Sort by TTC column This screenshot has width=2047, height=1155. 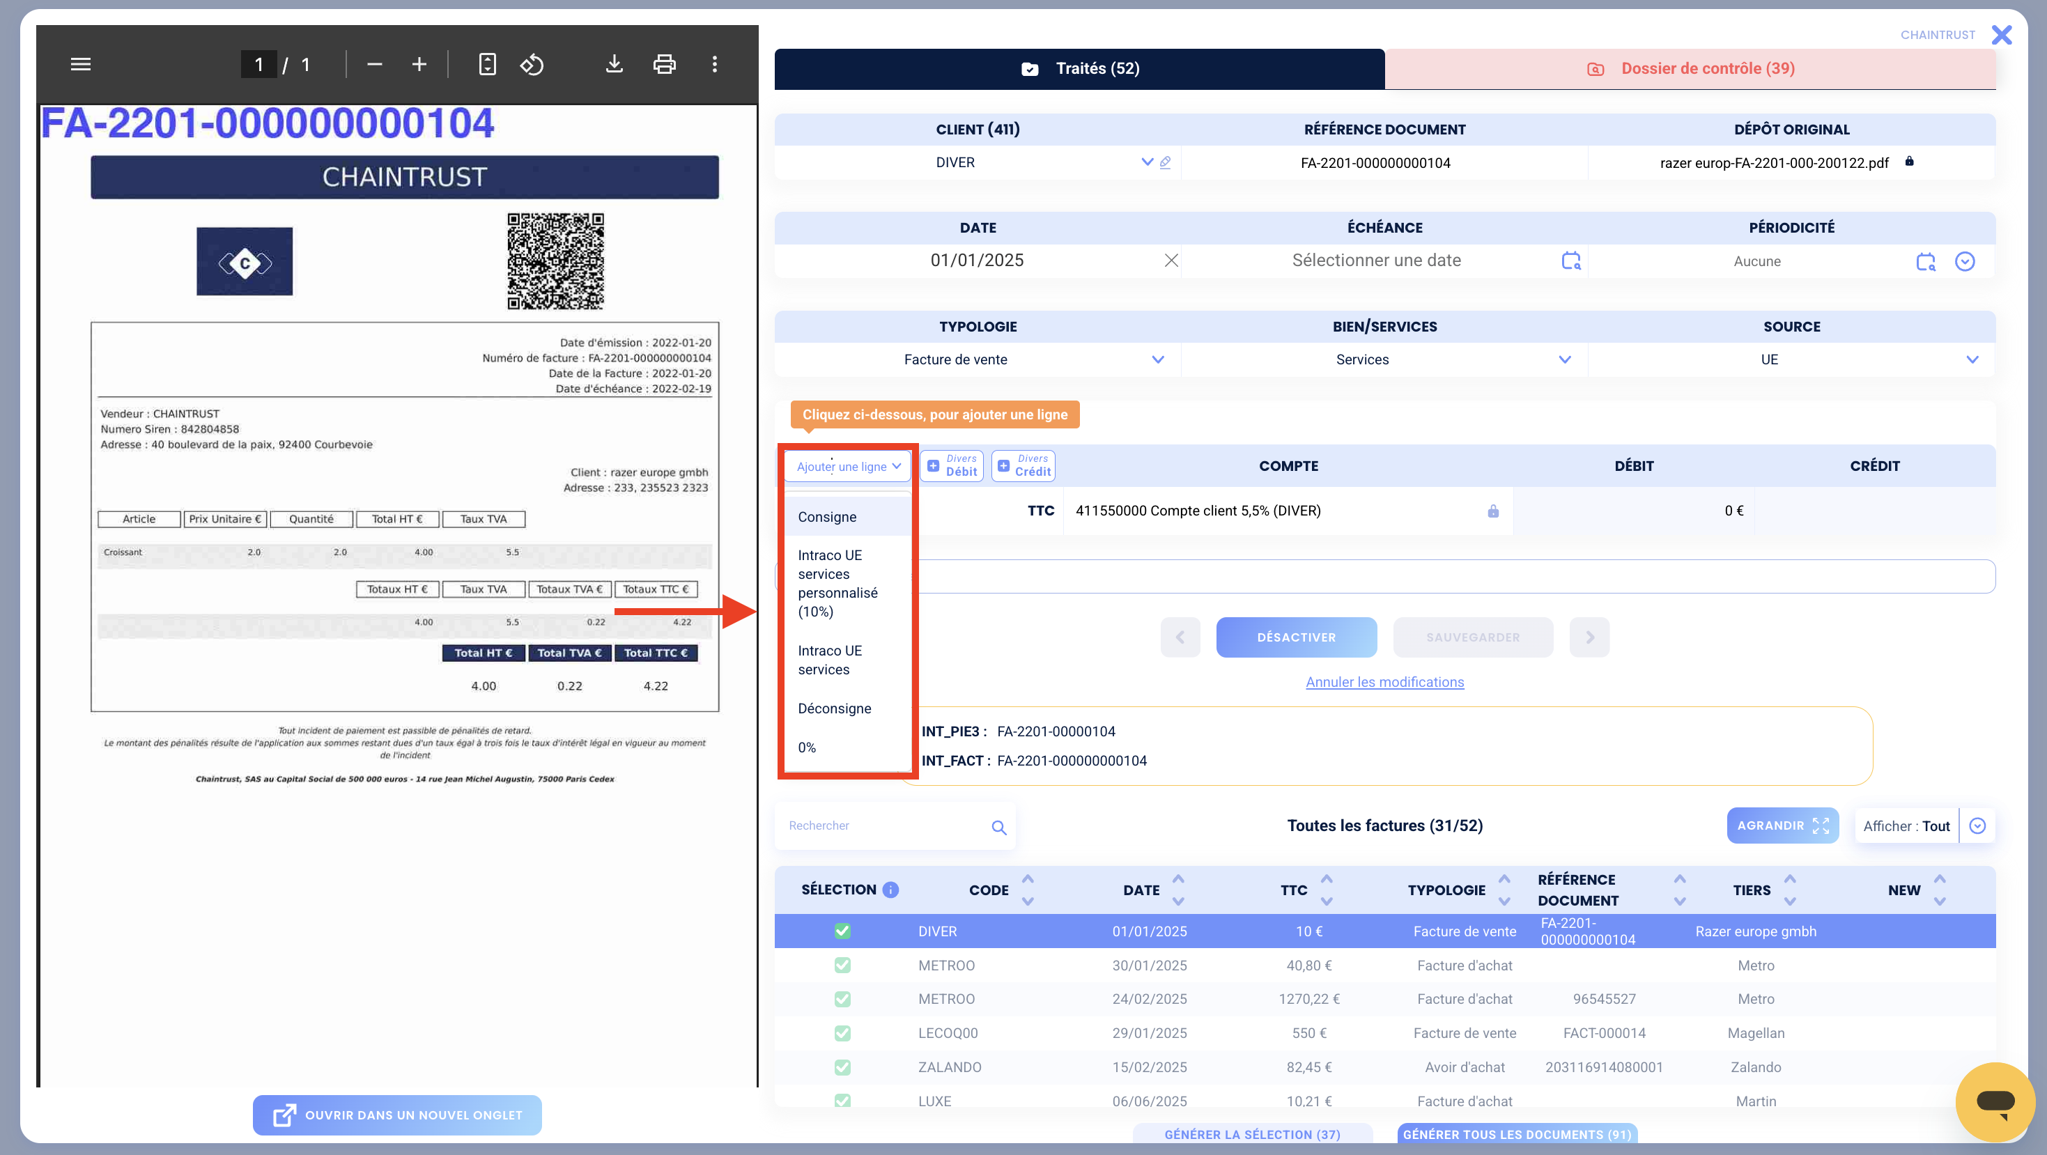pos(1325,890)
